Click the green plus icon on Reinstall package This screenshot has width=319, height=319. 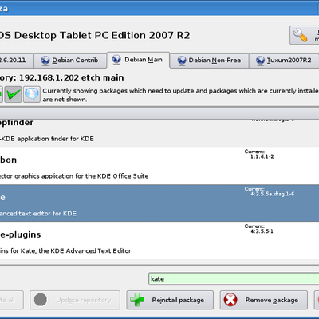[x=137, y=300]
